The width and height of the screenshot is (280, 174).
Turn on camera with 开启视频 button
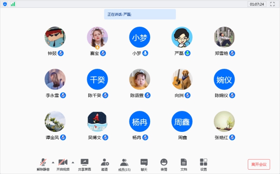coord(63,162)
